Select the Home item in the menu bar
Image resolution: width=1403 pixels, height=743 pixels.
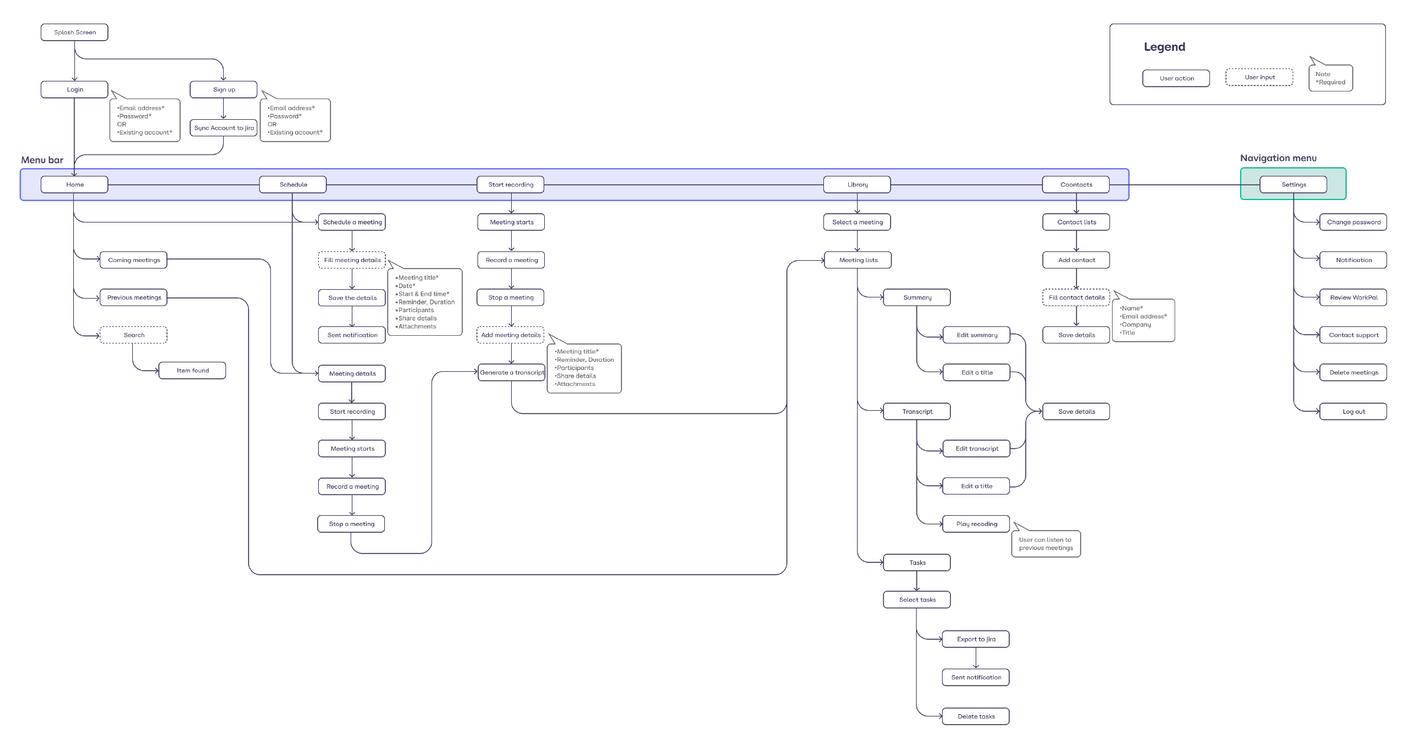[x=74, y=184]
